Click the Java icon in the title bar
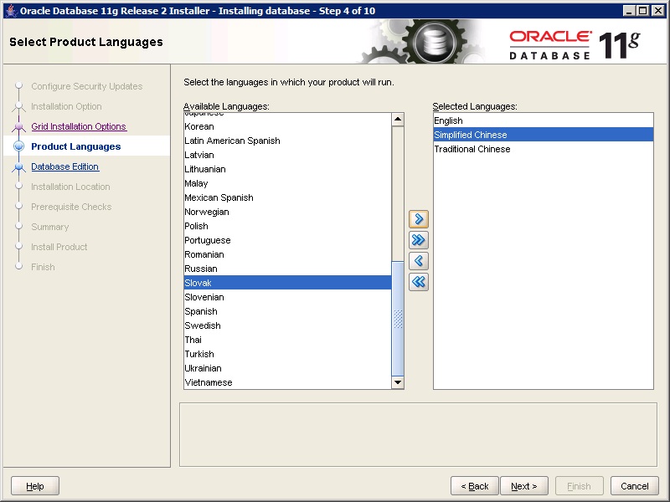The height and width of the screenshot is (502, 670). pos(11,11)
